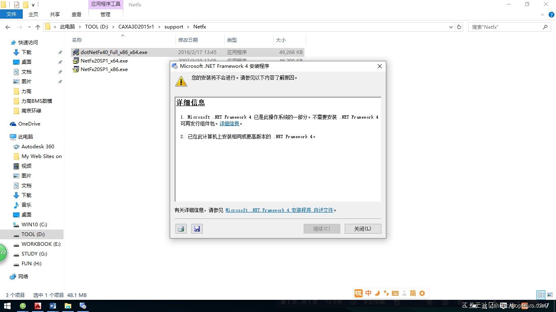Open WIN10 (C:) drive in sidebar

point(34,225)
